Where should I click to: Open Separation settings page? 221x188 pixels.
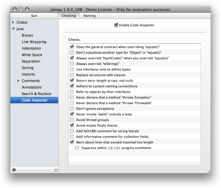click(x=31, y=61)
